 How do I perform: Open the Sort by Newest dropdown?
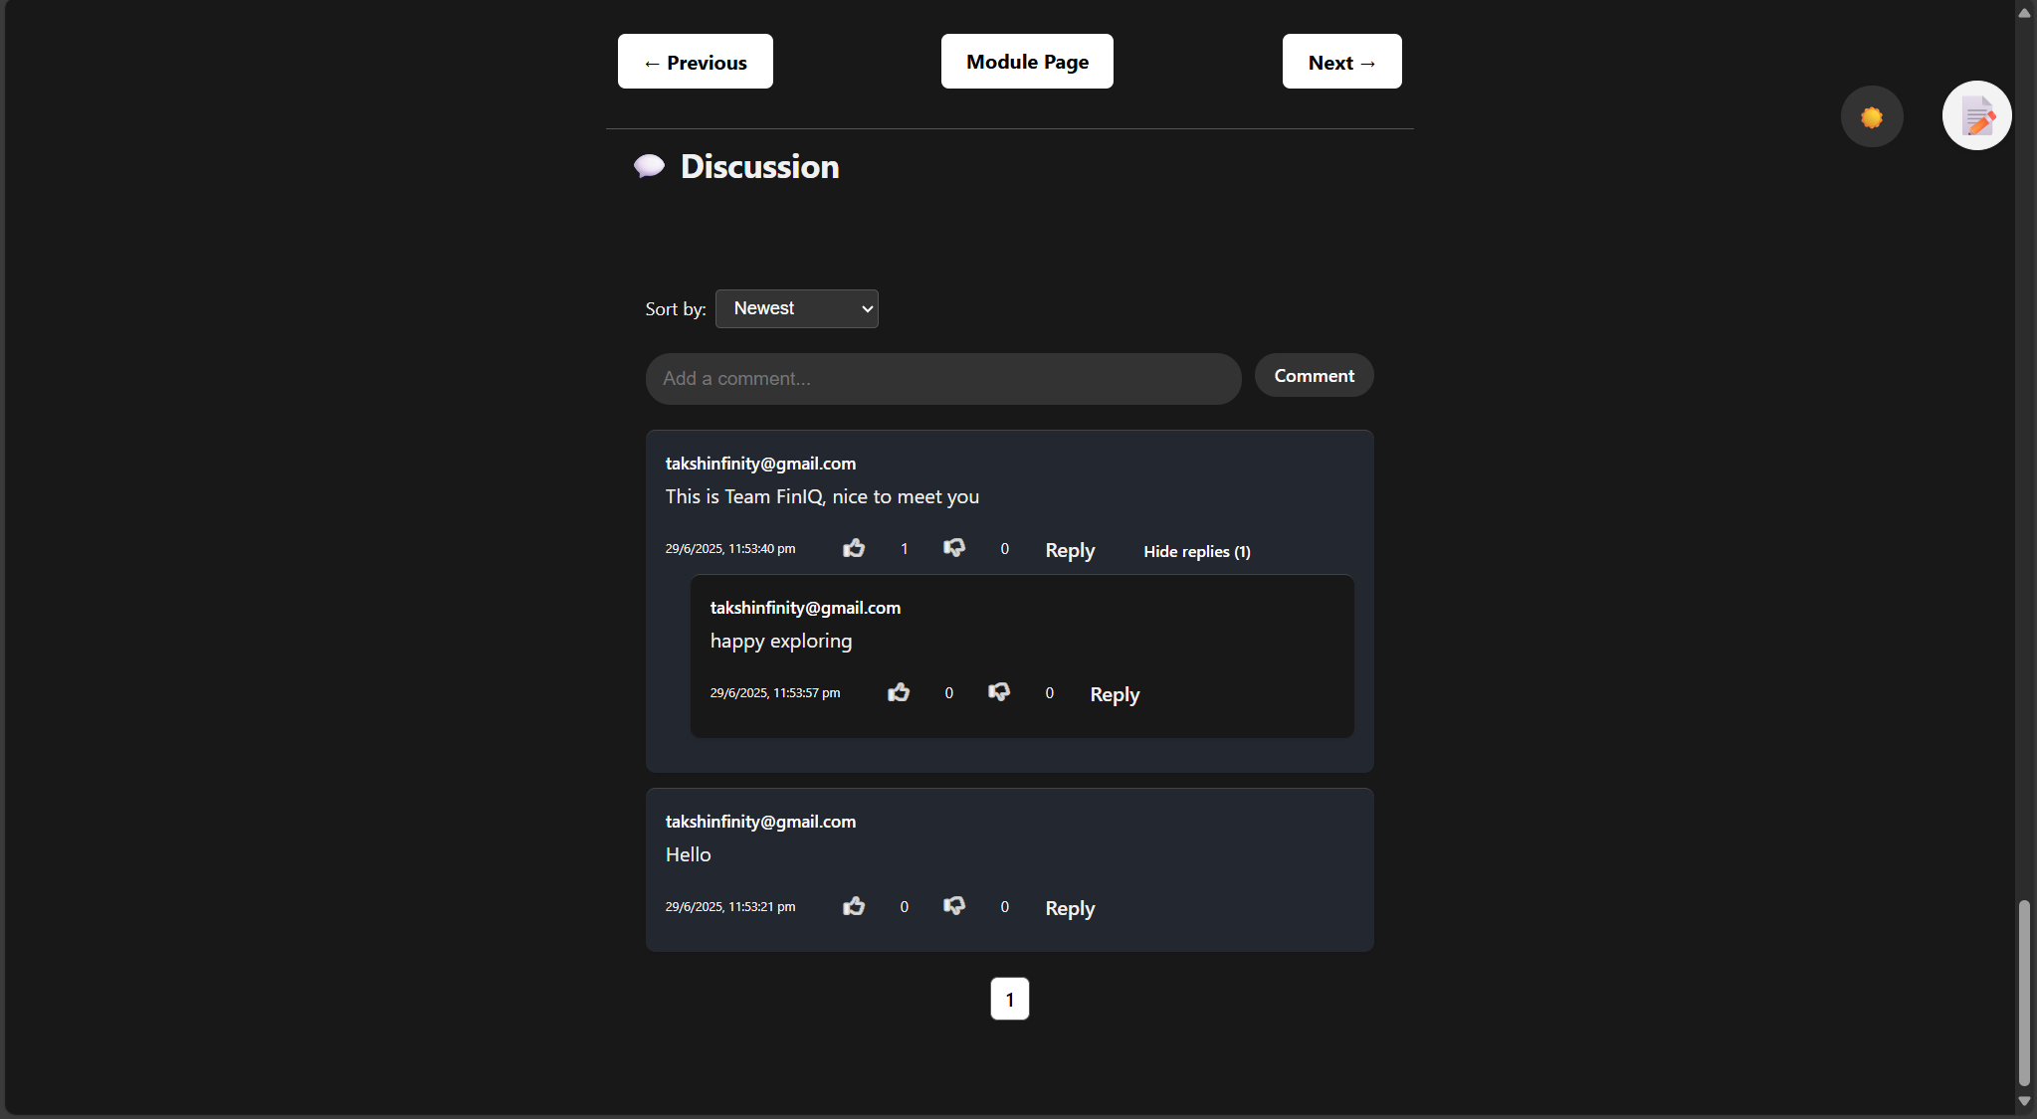[x=796, y=308]
